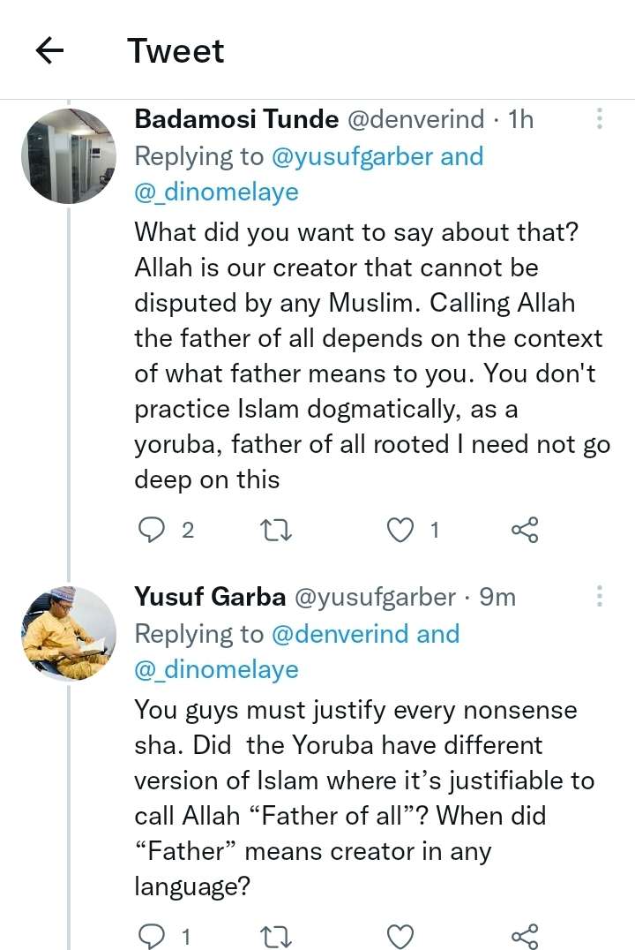Screen dimensions: 635x950
Task: Open @_dinomelaye mention in Yusuf's tweet
Action: point(216,670)
